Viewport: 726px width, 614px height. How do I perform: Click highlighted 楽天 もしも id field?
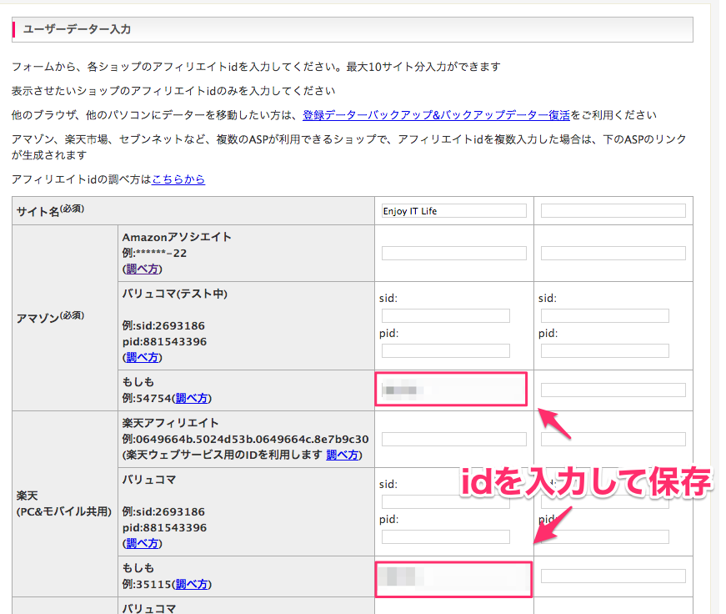[453, 577]
